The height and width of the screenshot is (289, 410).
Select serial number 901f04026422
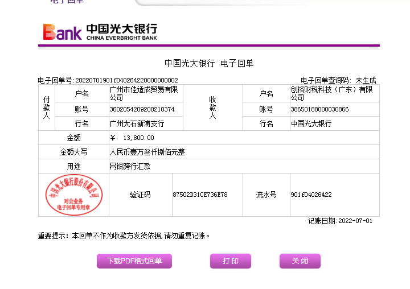click(311, 195)
